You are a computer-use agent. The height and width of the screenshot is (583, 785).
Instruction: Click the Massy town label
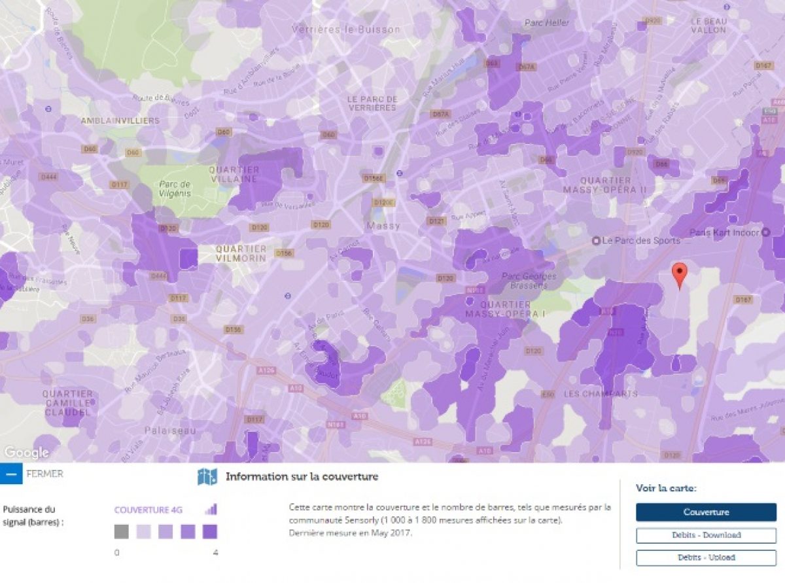383,226
